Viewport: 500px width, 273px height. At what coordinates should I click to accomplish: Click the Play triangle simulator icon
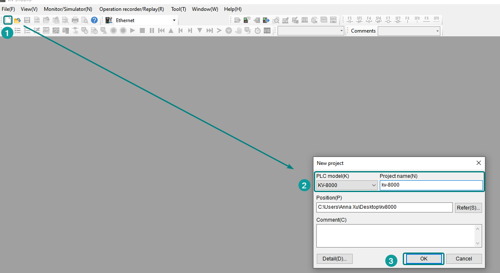[133, 30]
